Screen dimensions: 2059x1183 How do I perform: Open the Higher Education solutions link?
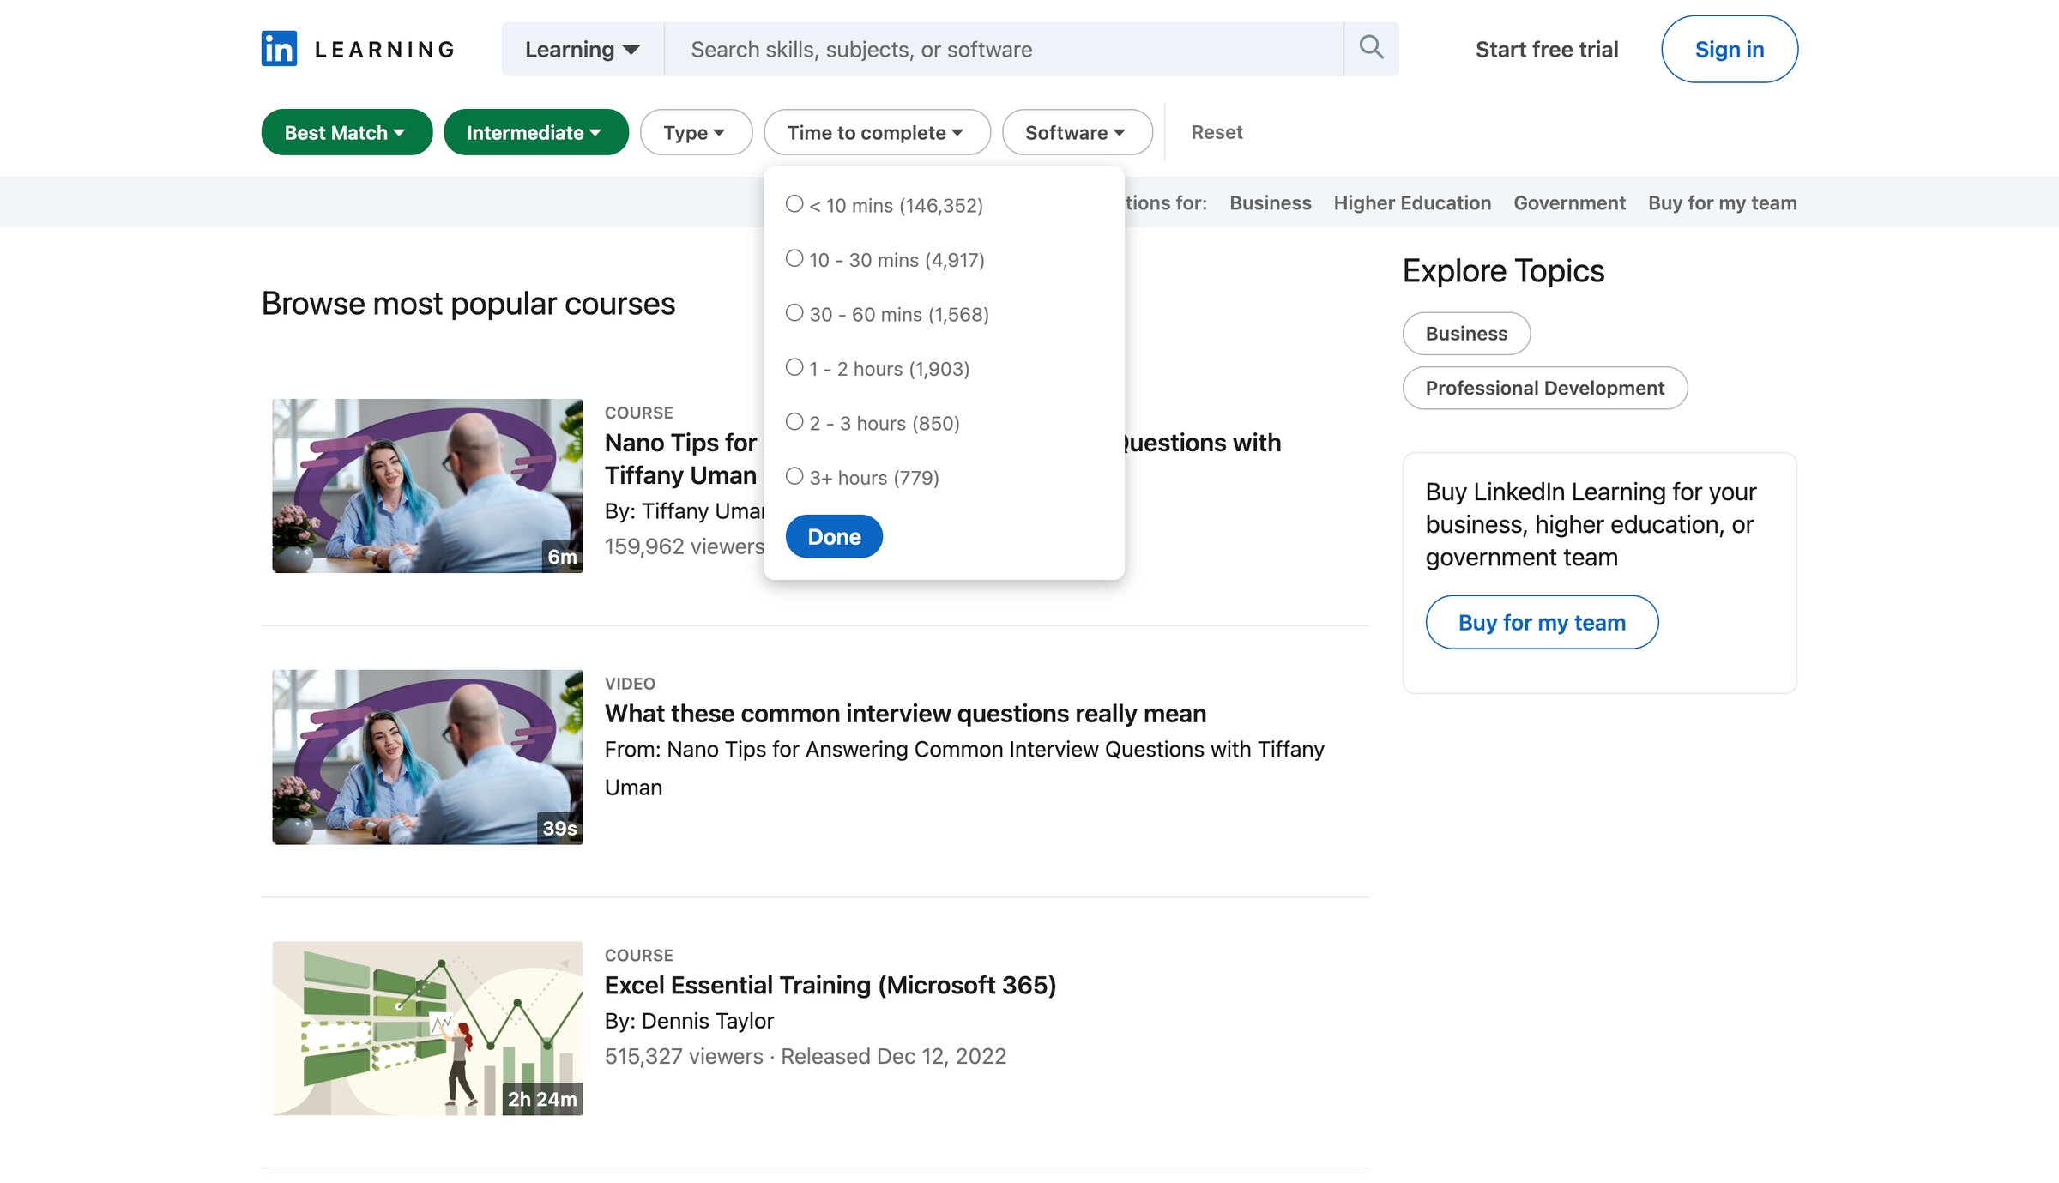(x=1412, y=202)
